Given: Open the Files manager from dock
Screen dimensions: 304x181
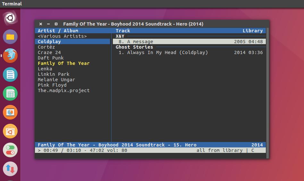Looking at the screenshot, I should point(10,37).
